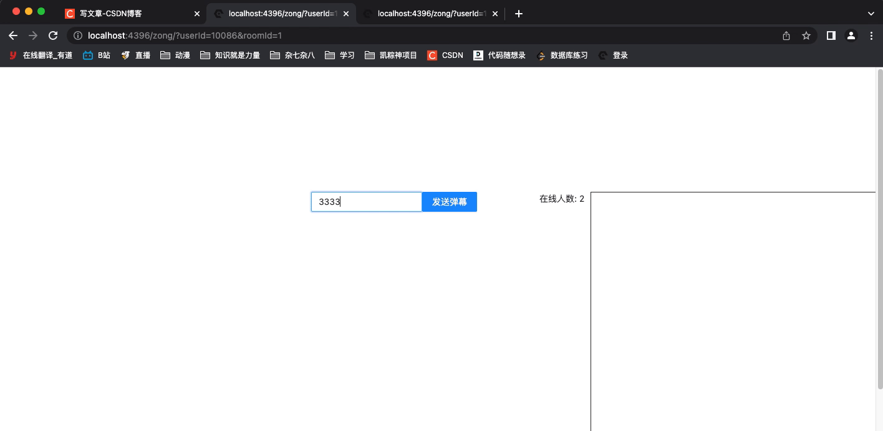Viewport: 883px width, 431px height.
Task: Click the page vertical scrollbar
Action: click(x=880, y=229)
